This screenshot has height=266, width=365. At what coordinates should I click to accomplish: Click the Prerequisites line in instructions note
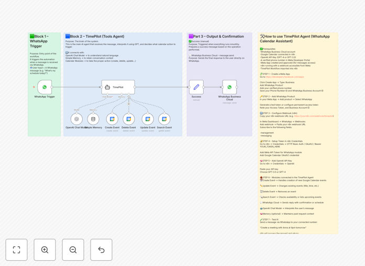pos(268,49)
